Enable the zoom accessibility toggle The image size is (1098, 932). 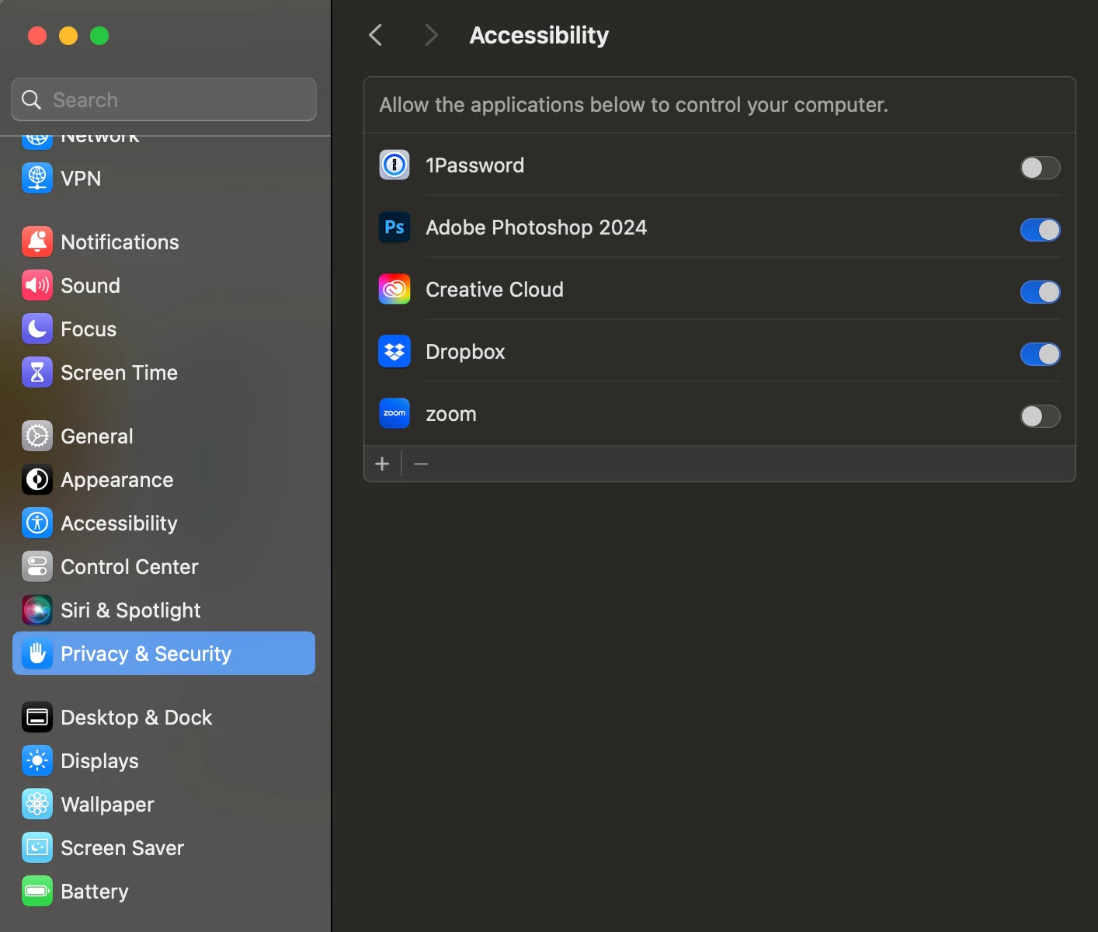(1040, 416)
